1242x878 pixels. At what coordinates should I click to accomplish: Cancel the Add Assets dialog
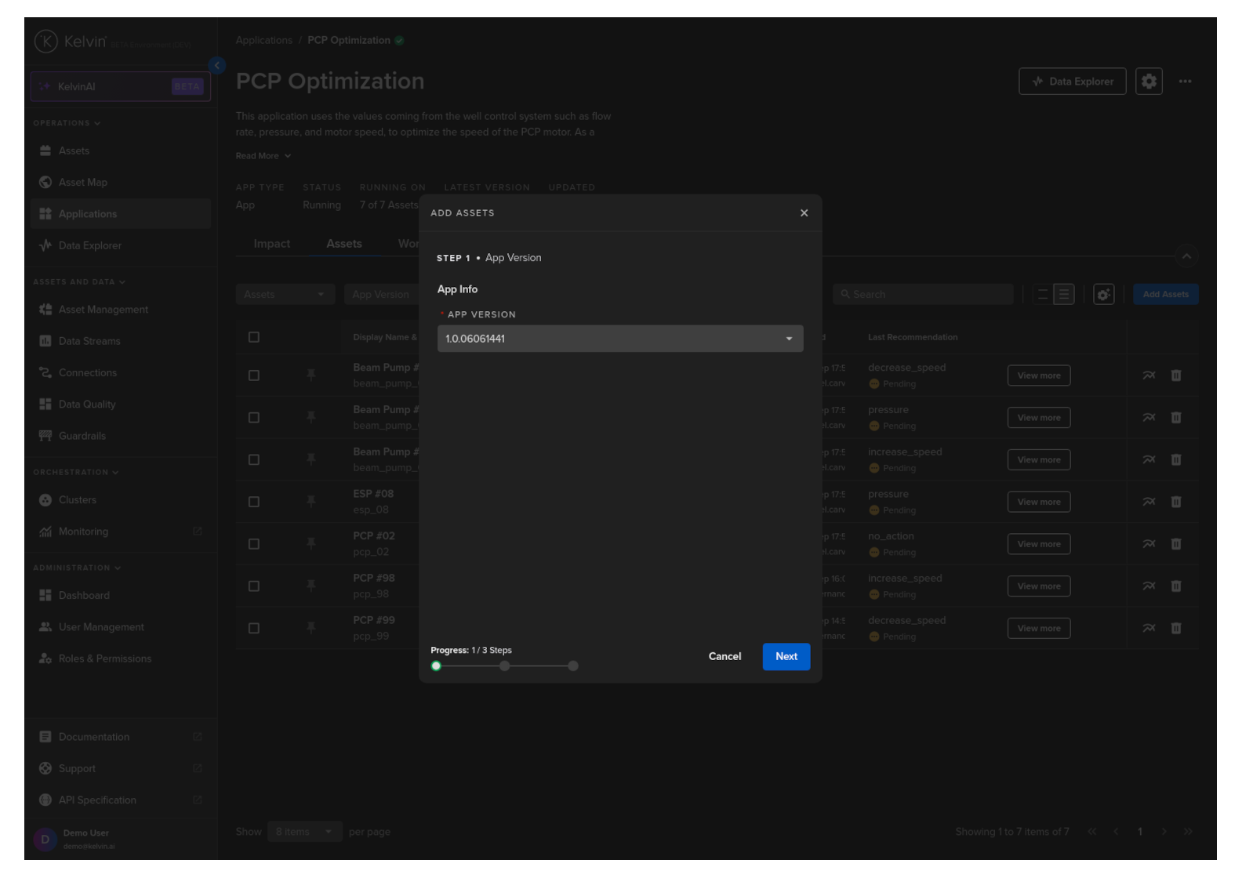[724, 657]
